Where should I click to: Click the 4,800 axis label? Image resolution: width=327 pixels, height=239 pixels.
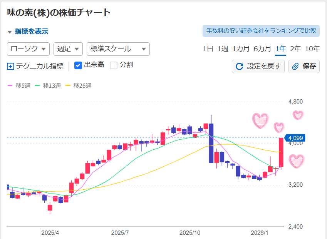[295, 102]
